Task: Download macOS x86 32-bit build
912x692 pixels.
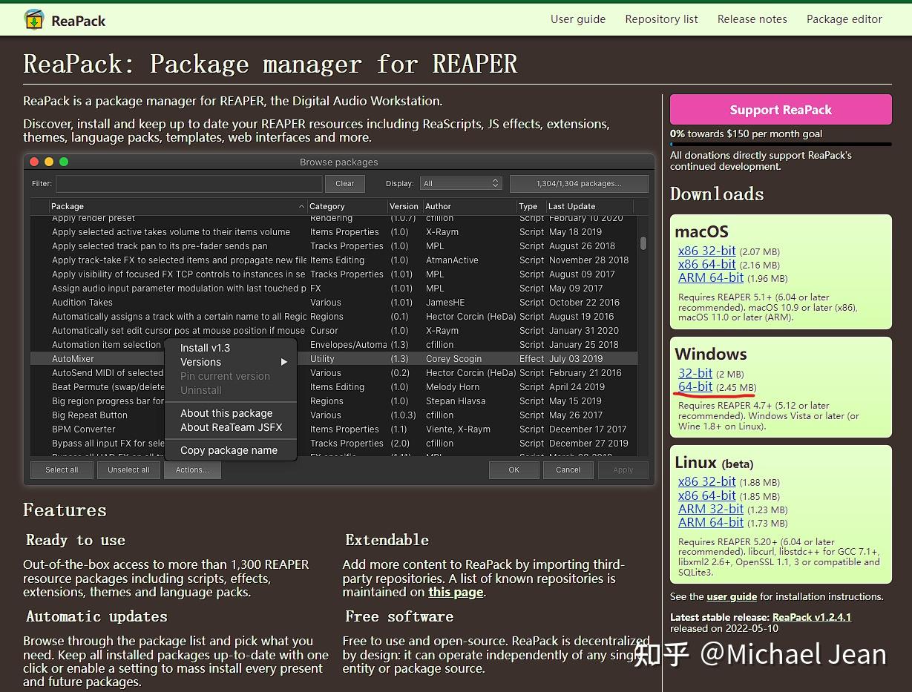Action: coord(707,251)
